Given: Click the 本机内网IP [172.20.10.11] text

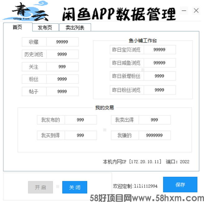Looking at the screenshot, I should coord(132,162).
